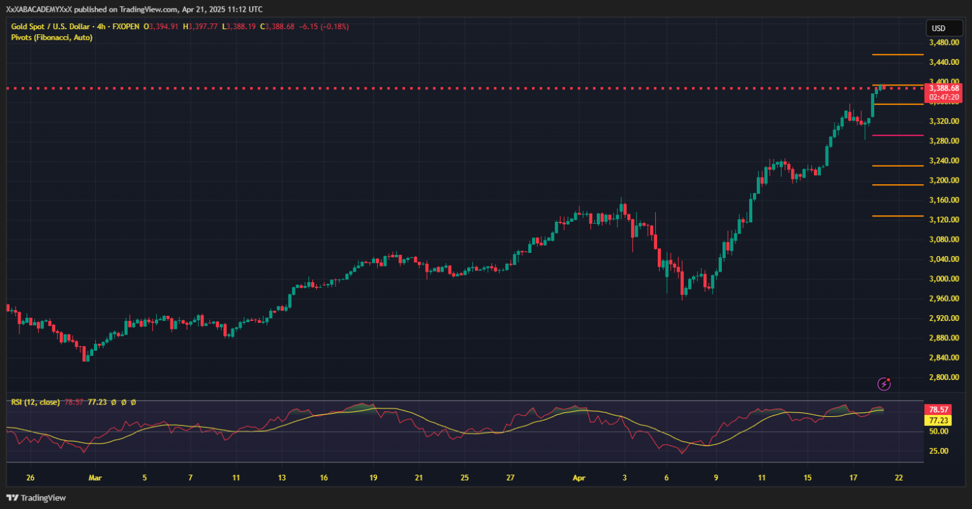Screen dimensions: 972x509
Task: Click the topmost orange pivot resistance line
Action: [897, 55]
